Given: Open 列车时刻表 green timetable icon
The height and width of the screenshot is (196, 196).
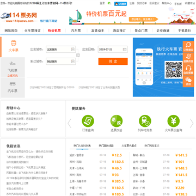Looking at the screenshot, I should click(x=145, y=121).
